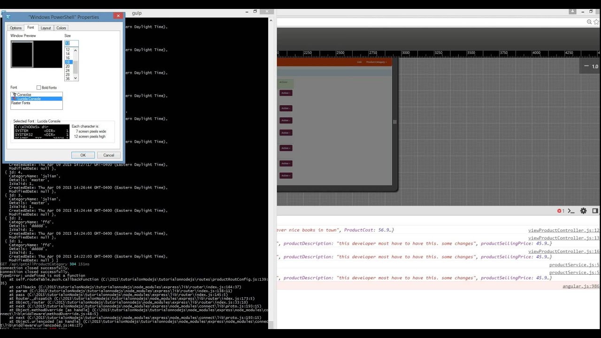Image resolution: width=601 pixels, height=338 pixels.
Task: Click the Size list scroll-up arrow
Action: pyautogui.click(x=76, y=49)
